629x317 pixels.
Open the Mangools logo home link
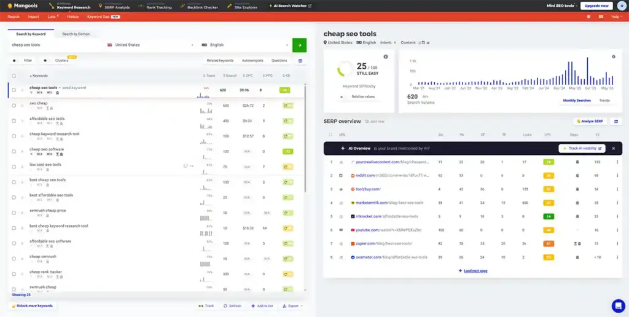pos(23,6)
